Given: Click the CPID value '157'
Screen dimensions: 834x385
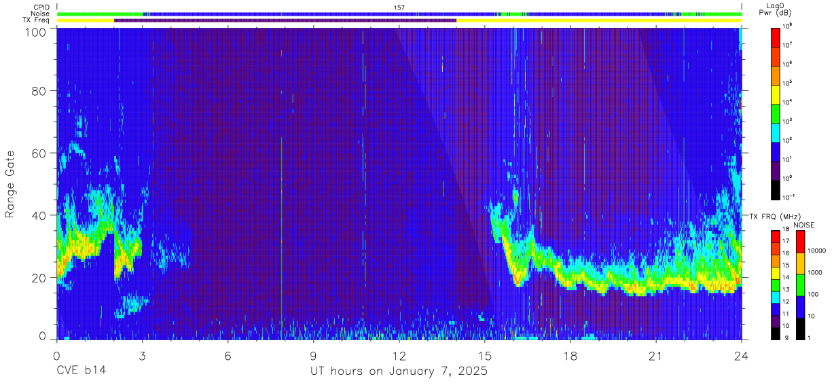Looking at the screenshot, I should pos(399,7).
